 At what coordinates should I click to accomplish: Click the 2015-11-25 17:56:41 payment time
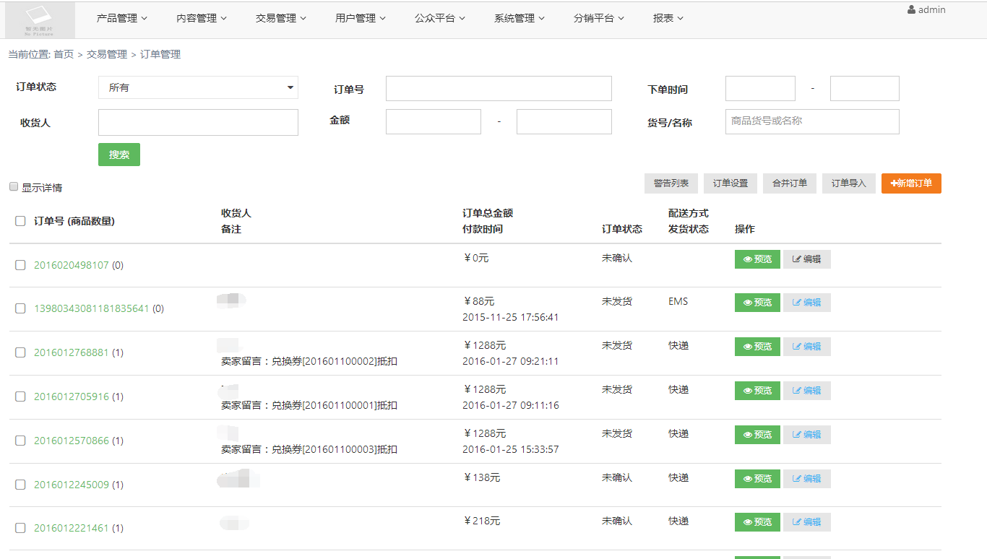[510, 317]
